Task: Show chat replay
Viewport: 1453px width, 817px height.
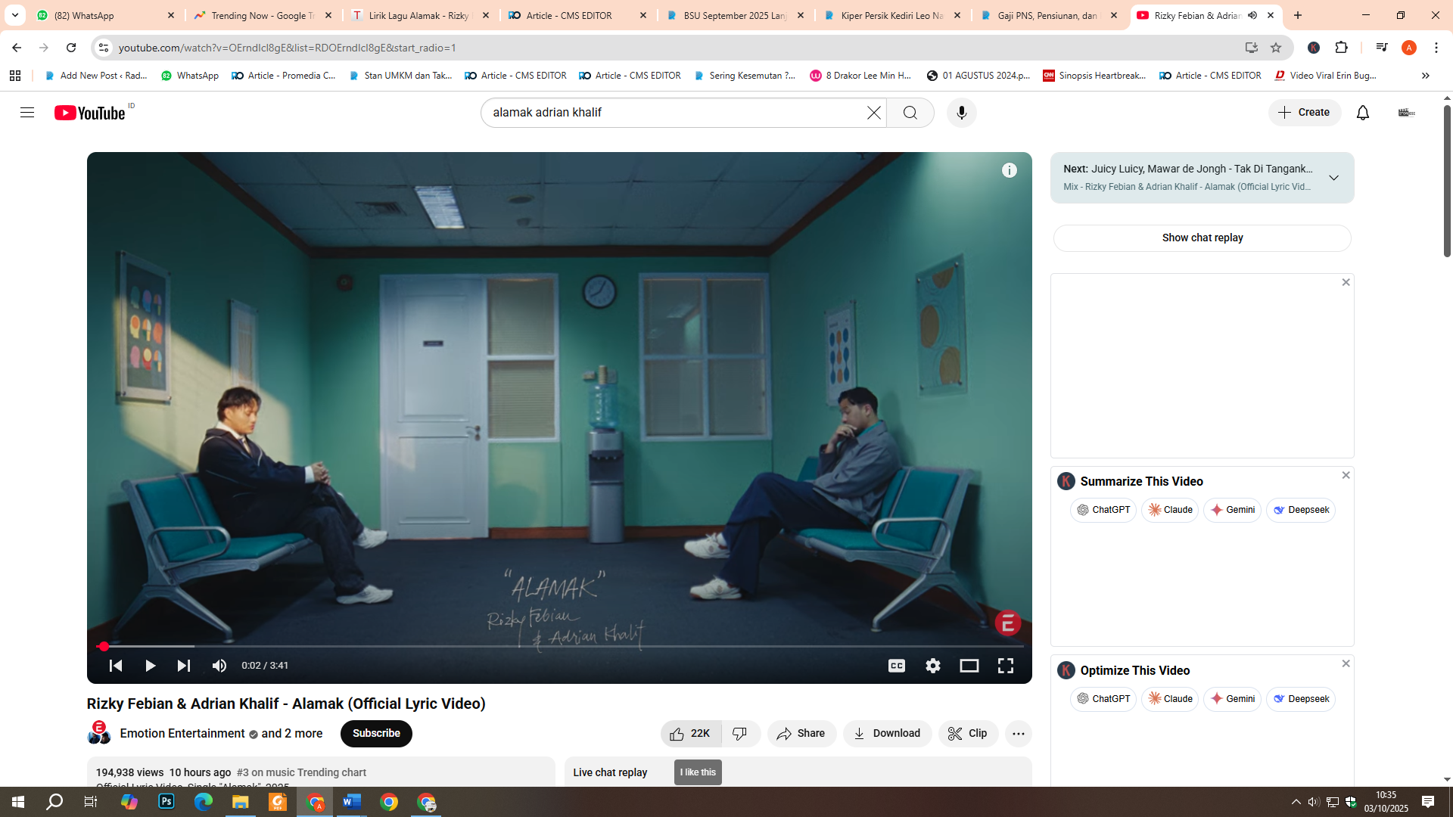Action: point(1203,238)
